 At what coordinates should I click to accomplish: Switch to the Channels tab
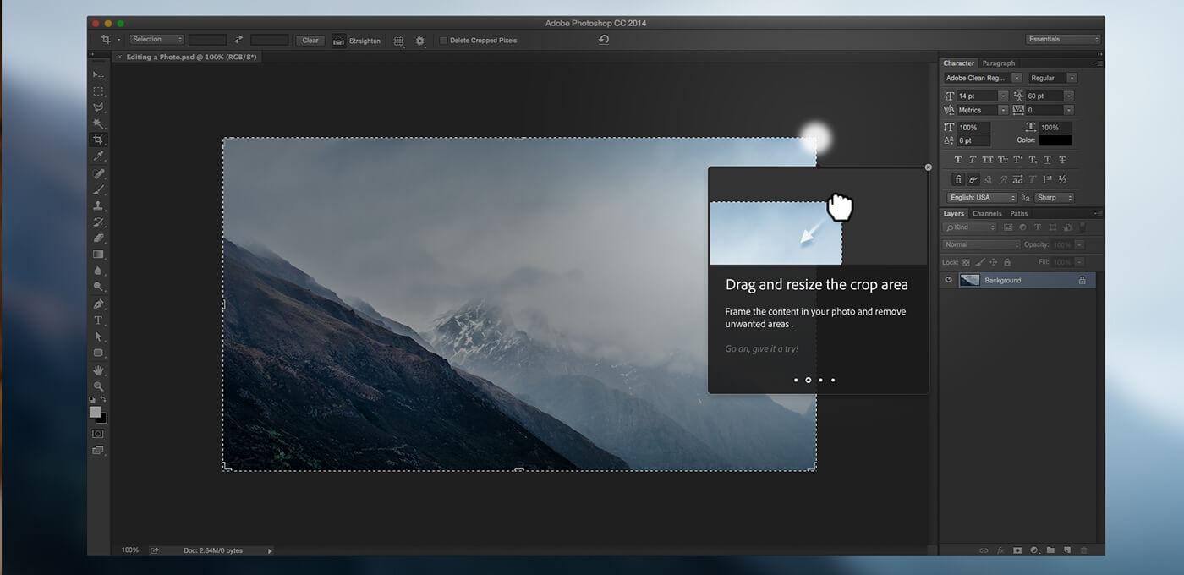987,213
